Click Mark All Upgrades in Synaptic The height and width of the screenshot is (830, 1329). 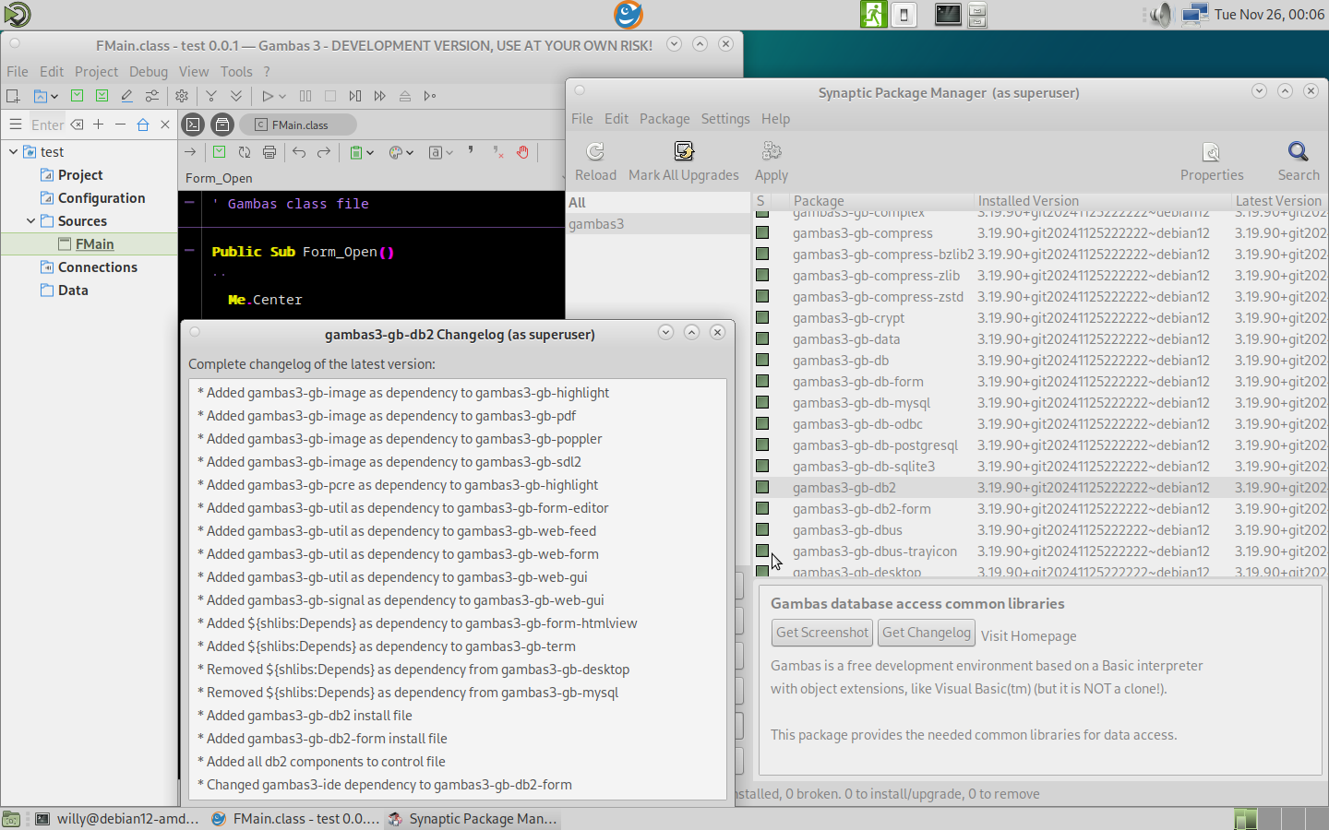tap(684, 161)
